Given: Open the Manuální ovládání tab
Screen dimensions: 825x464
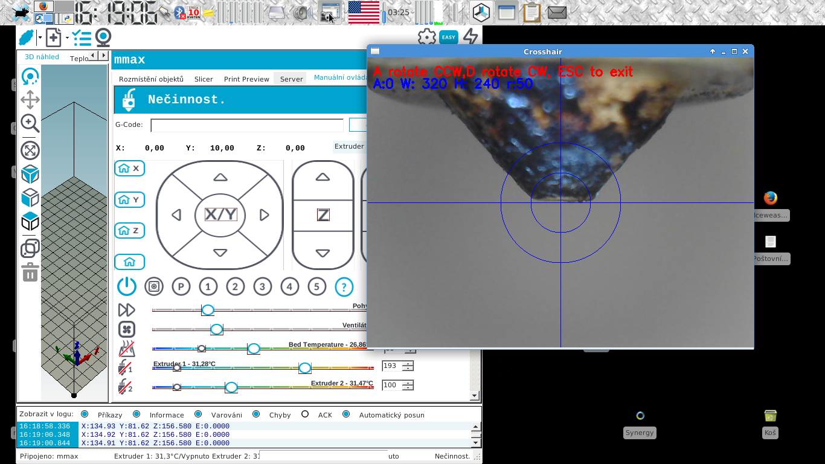Looking at the screenshot, I should 339,77.
